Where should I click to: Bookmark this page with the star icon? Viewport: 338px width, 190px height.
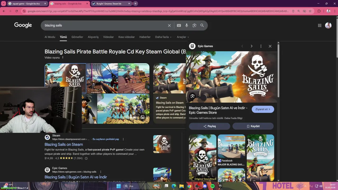pyautogui.click(x=310, y=11)
